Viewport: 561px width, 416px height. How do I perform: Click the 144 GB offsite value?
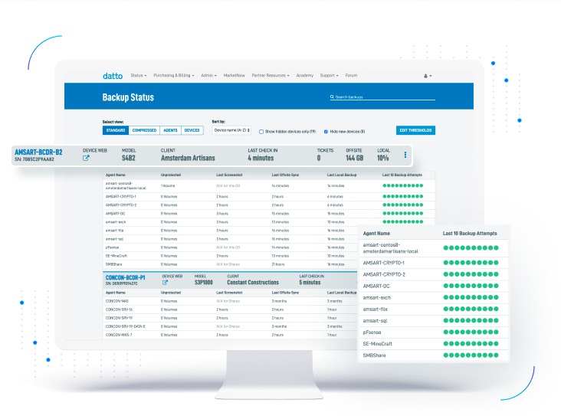point(354,158)
